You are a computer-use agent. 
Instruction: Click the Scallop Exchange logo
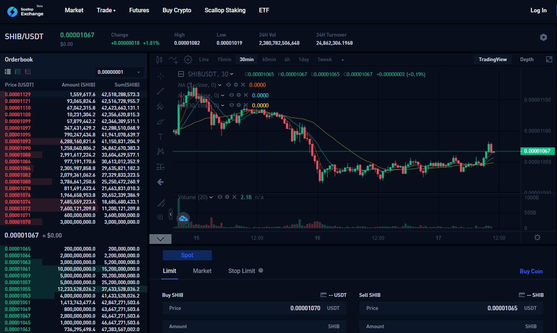[25, 11]
